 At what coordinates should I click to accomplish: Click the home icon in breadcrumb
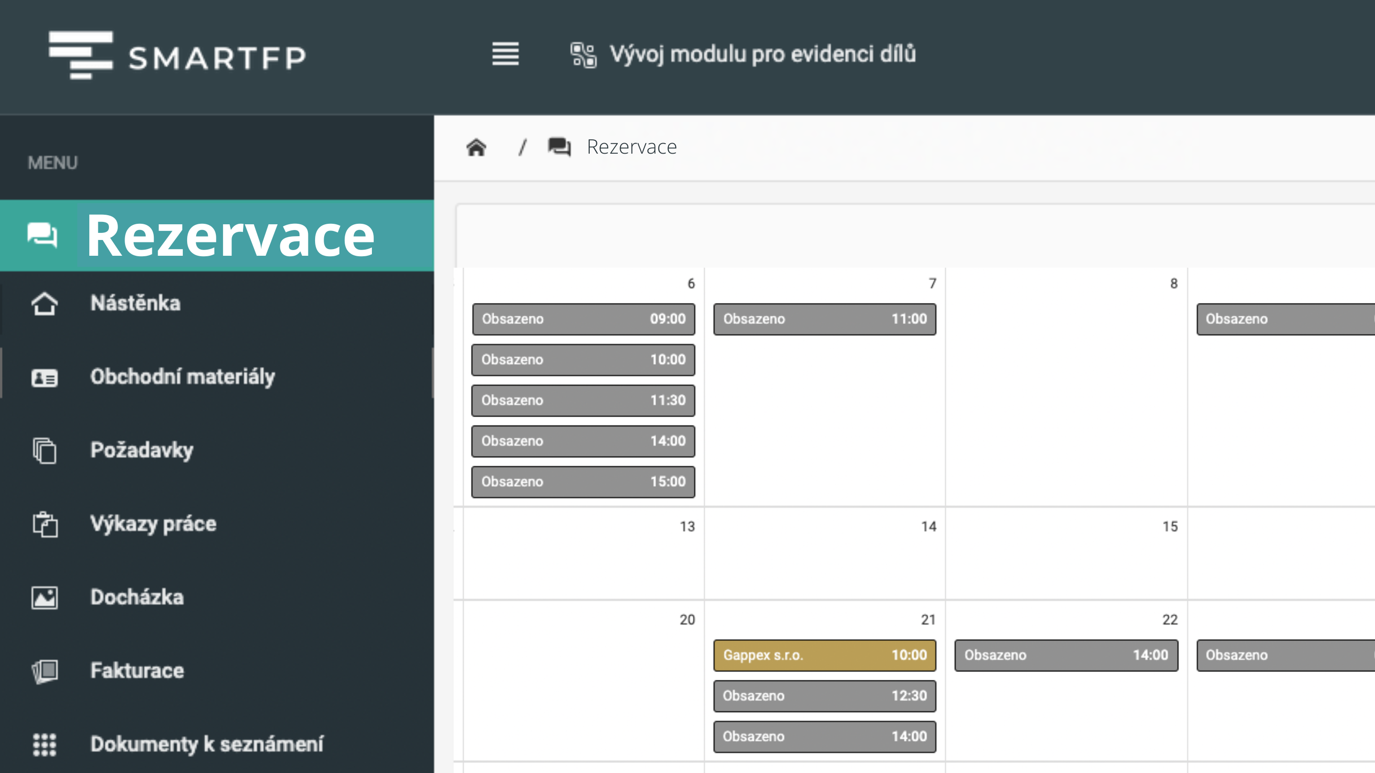click(x=476, y=147)
